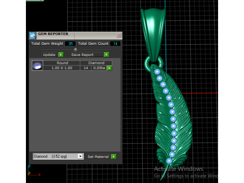Click the gem count 14 cell

[86, 68]
